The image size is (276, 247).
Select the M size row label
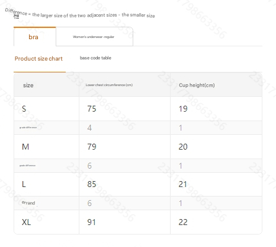click(25, 147)
